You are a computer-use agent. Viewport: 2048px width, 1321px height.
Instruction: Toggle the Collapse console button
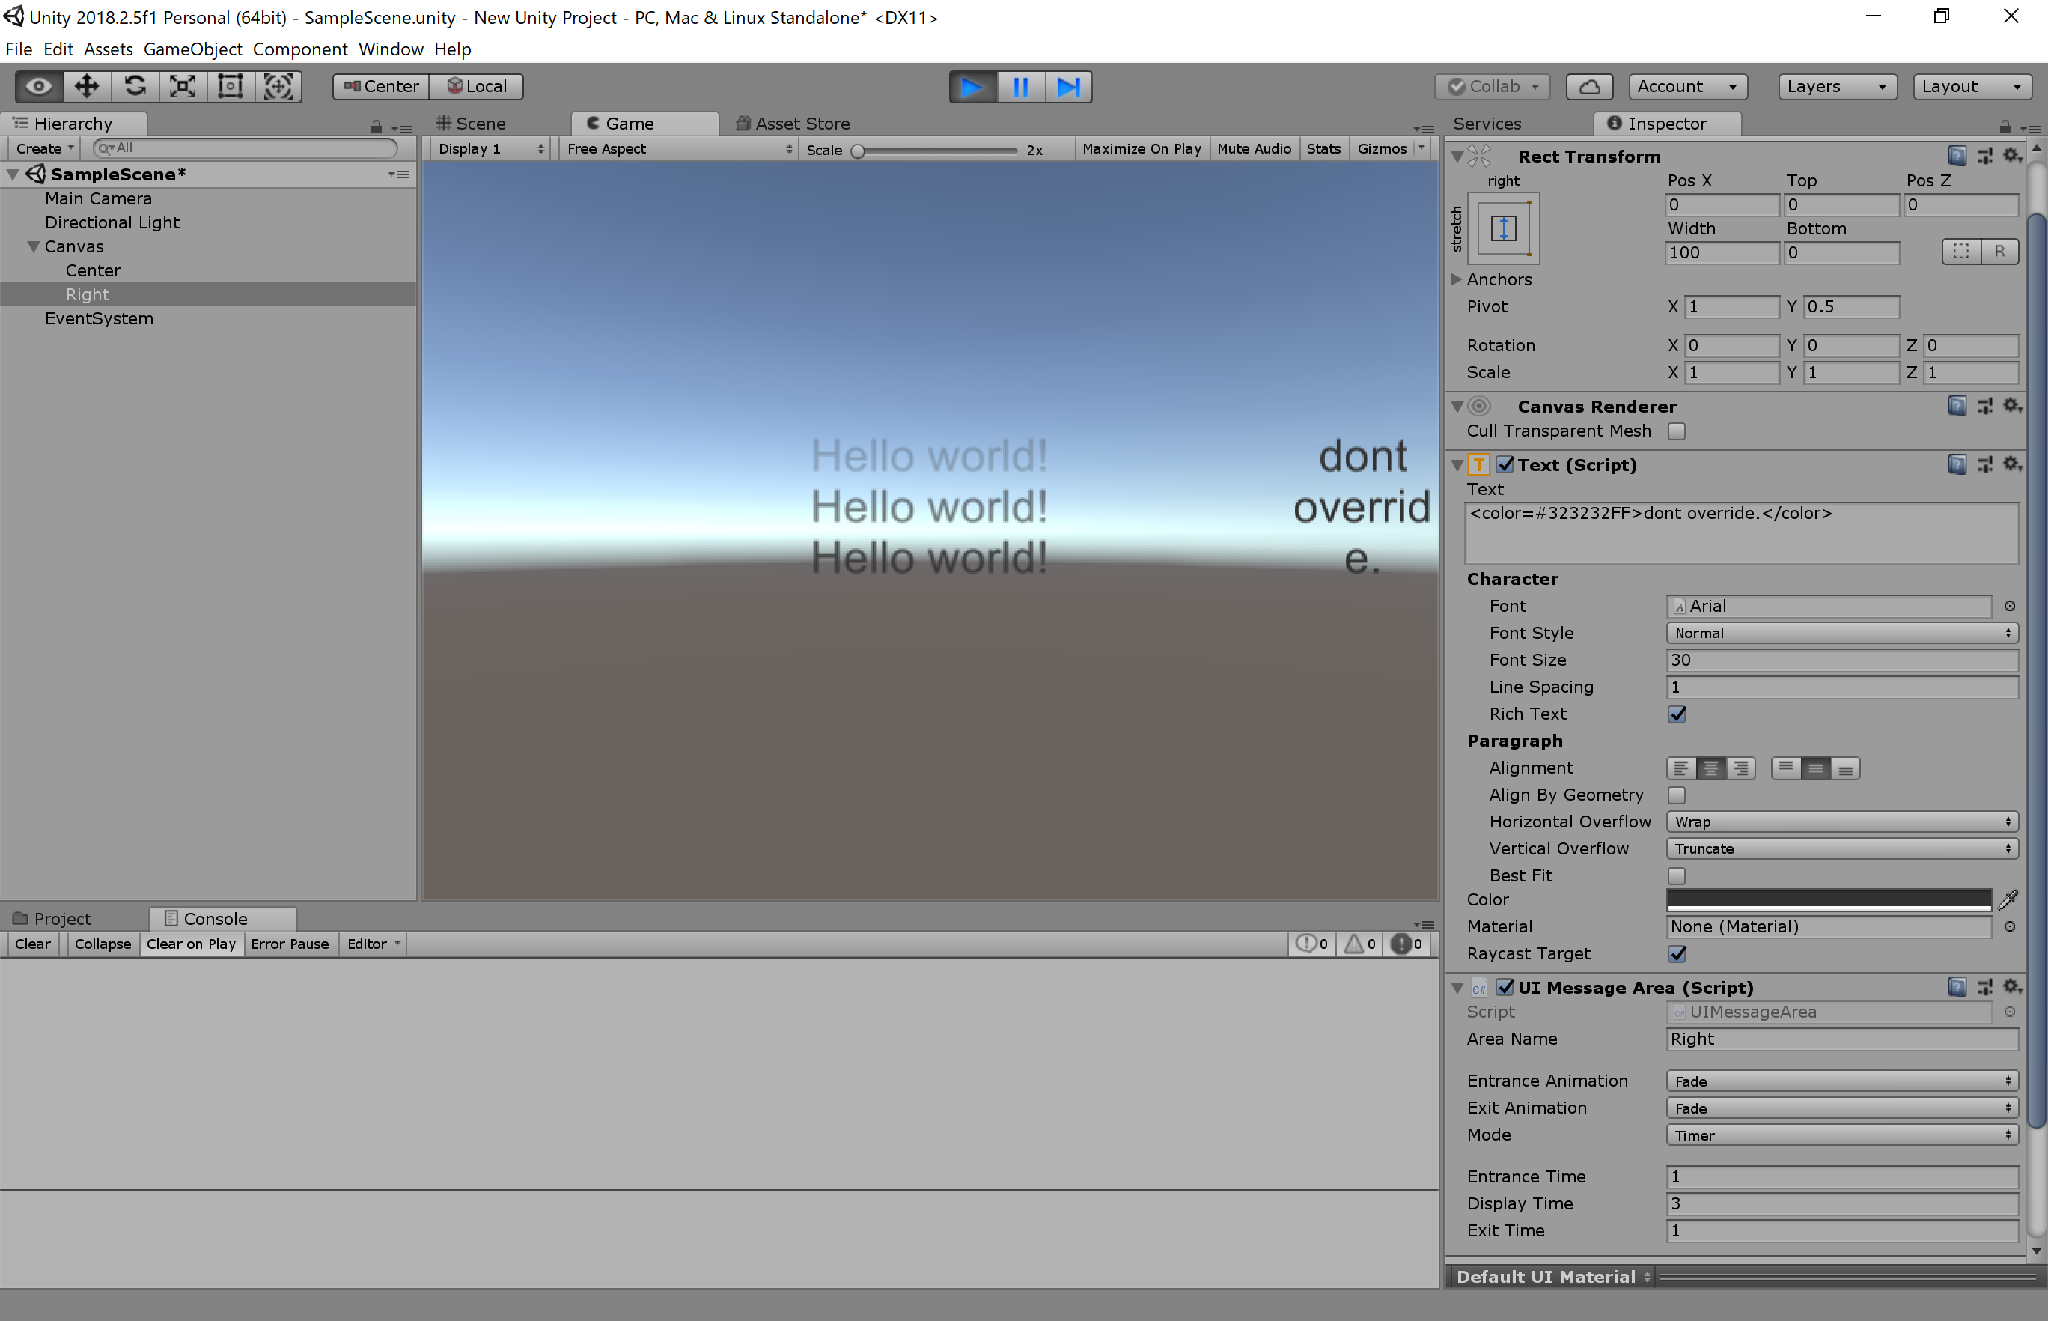coord(102,944)
